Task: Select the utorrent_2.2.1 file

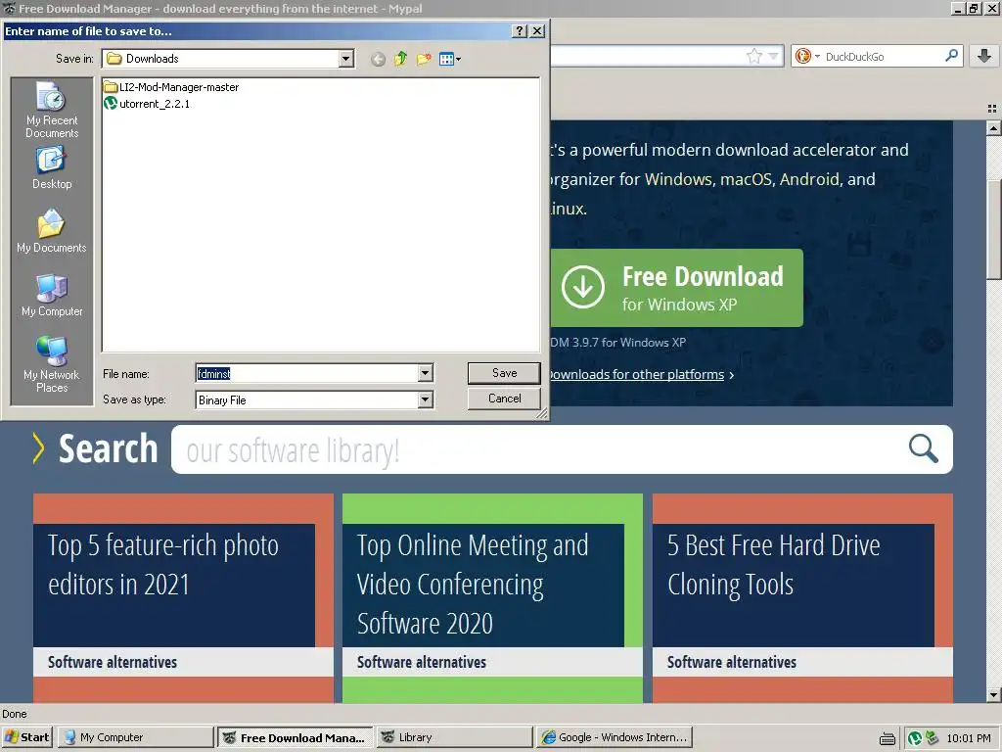Action: pos(147,104)
